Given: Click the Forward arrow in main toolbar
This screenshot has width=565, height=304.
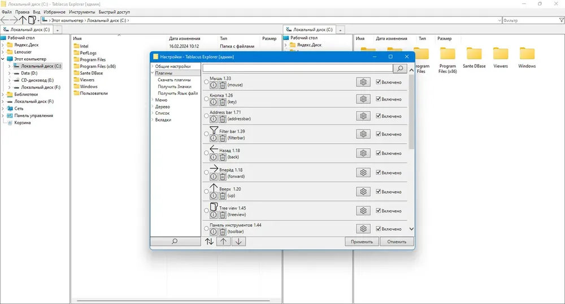Looking at the screenshot, I should click(x=14, y=20).
